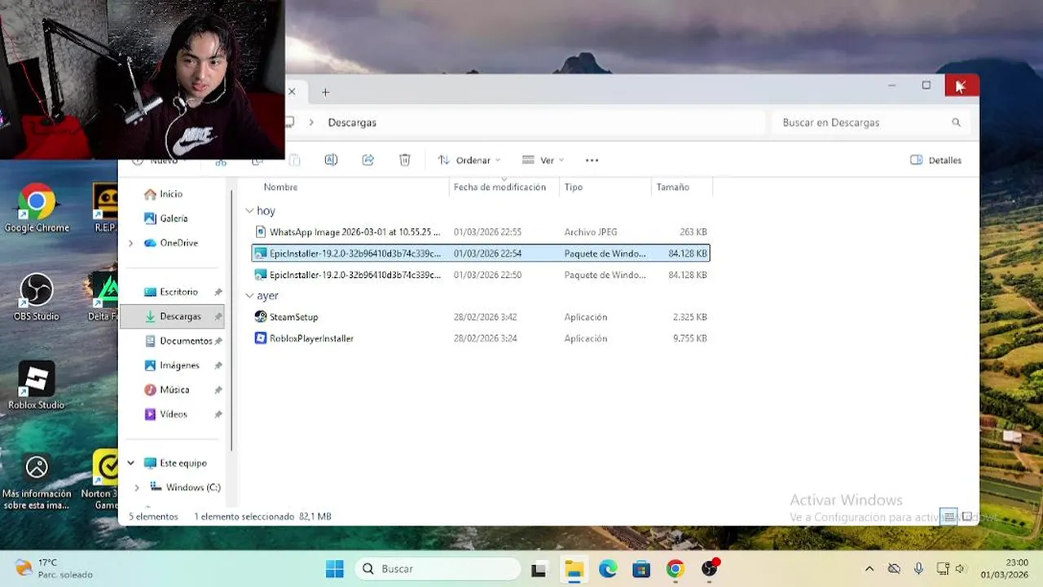Click the taskbar Buscar search box
This screenshot has width=1043, height=587.
point(438,569)
